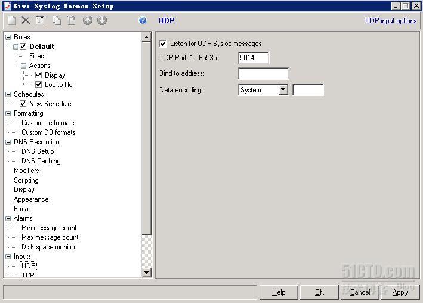Select TCP under Inputs

28,275
